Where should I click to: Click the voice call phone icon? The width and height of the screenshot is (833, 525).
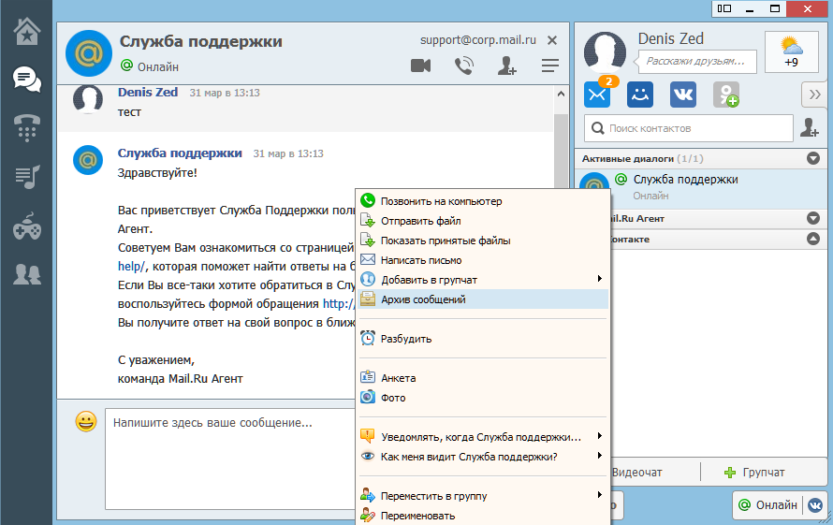(463, 66)
